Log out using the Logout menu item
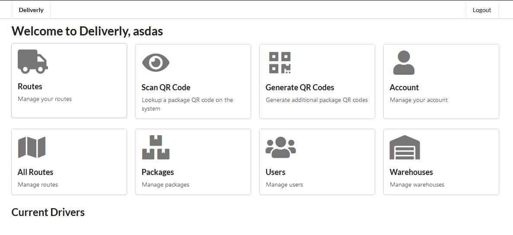Viewport: 513px width, 235px height. pyautogui.click(x=482, y=10)
